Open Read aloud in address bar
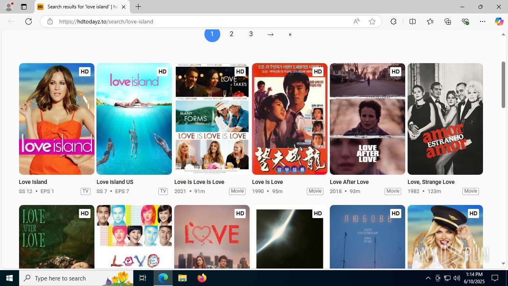Screen dimensions: 508x286 (x=356, y=21)
